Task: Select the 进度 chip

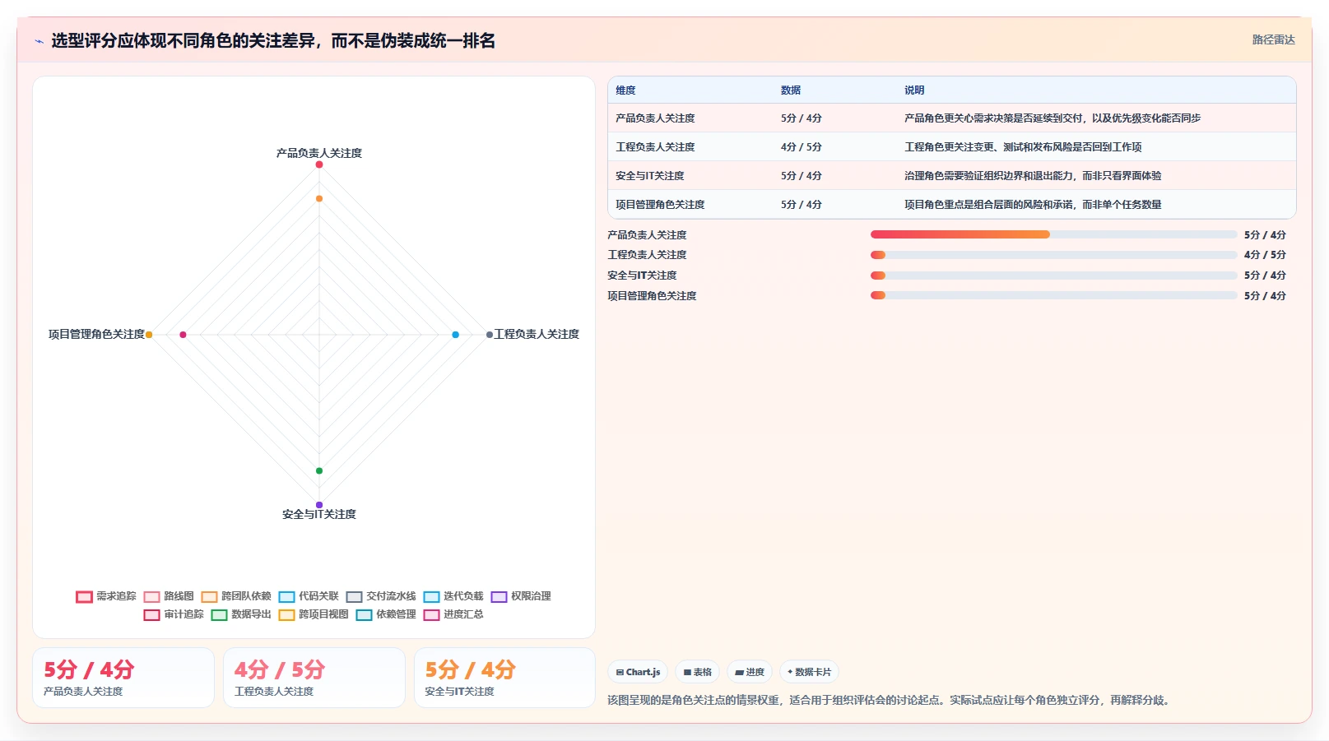Action: pyautogui.click(x=750, y=672)
